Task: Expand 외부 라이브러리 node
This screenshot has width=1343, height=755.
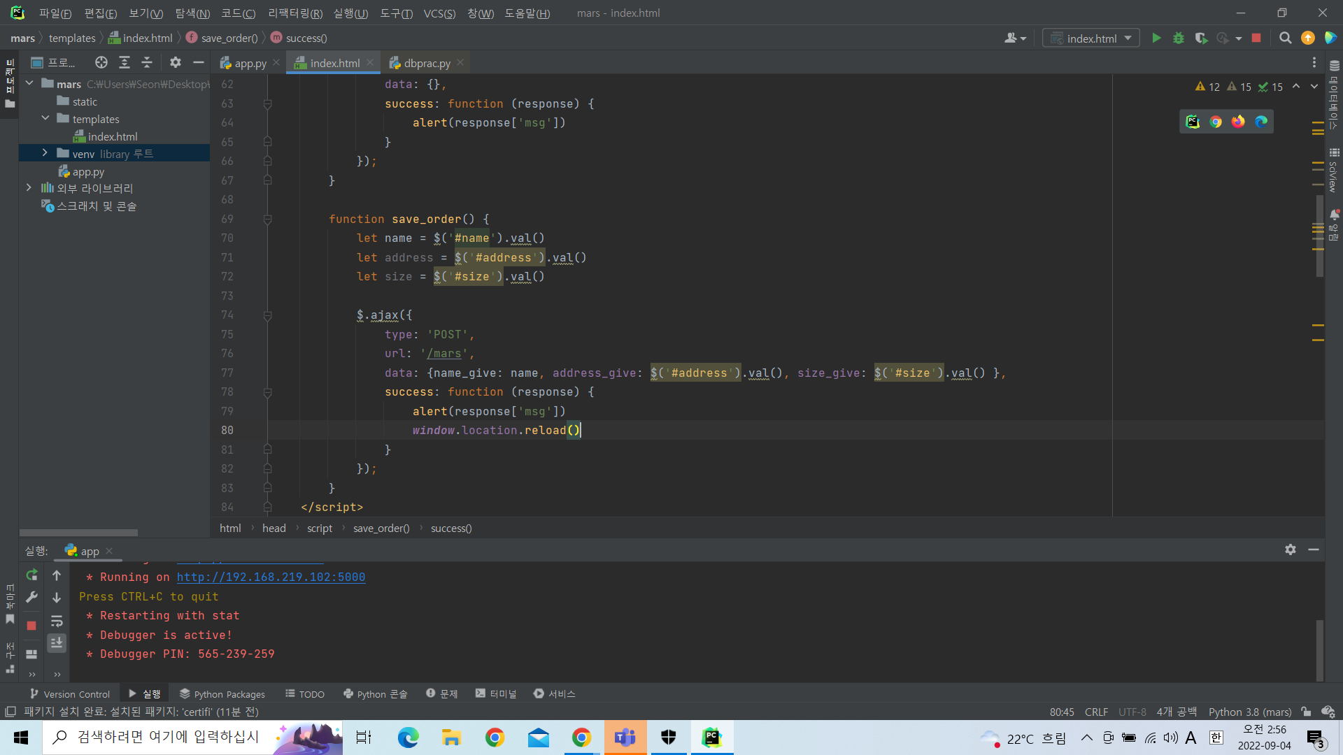Action: [29, 188]
